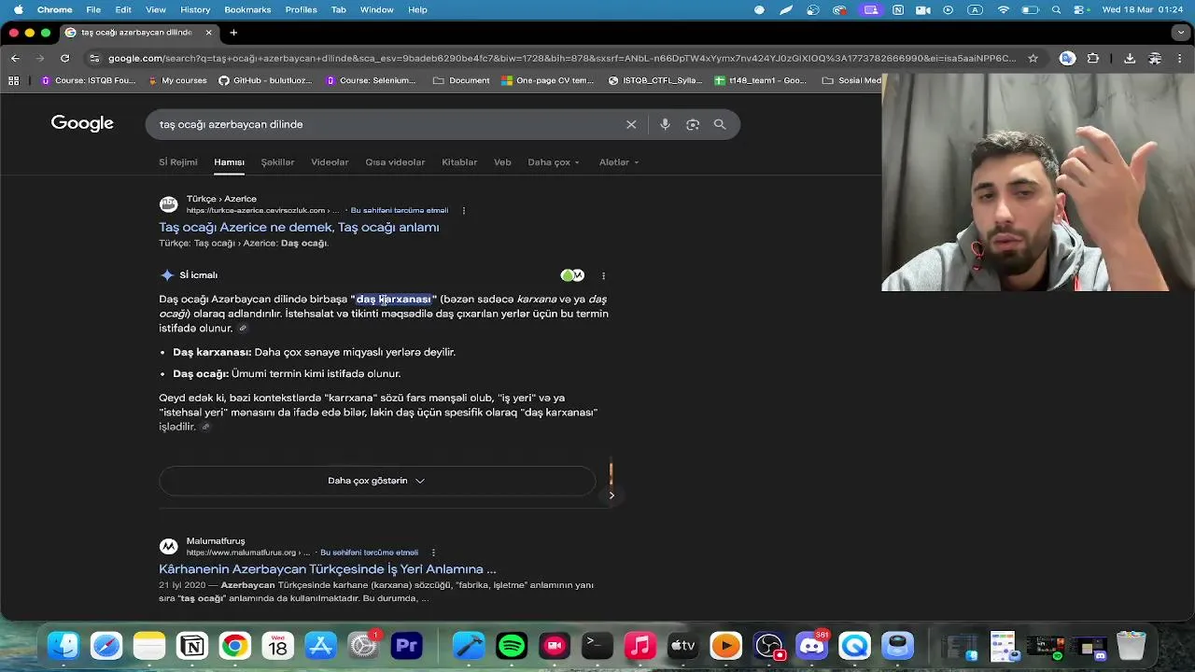Screen dimensions: 1195x672
Task: Select the Qısa videolar tab
Action: point(395,162)
